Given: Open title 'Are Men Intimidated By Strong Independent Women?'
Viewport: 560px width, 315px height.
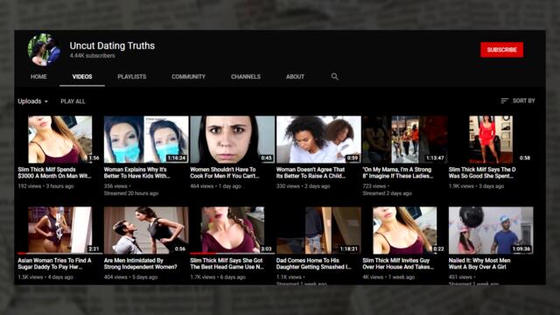Looking at the screenshot, I should (x=140, y=263).
